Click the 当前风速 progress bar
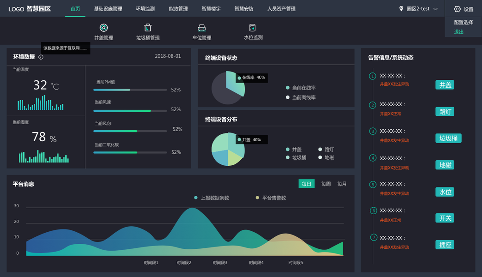Image resolution: width=482 pixels, height=277 pixels. (x=130, y=111)
